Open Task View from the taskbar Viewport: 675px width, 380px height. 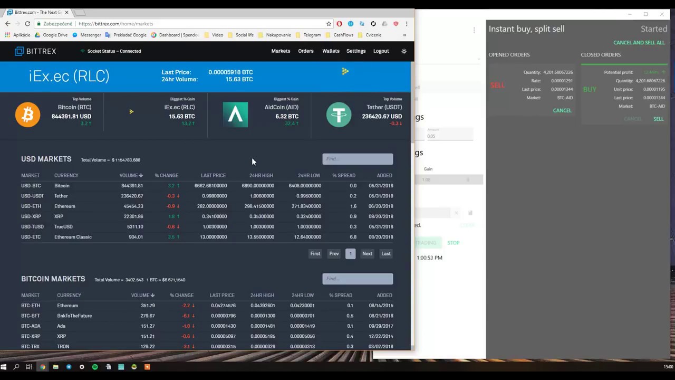[29, 367]
